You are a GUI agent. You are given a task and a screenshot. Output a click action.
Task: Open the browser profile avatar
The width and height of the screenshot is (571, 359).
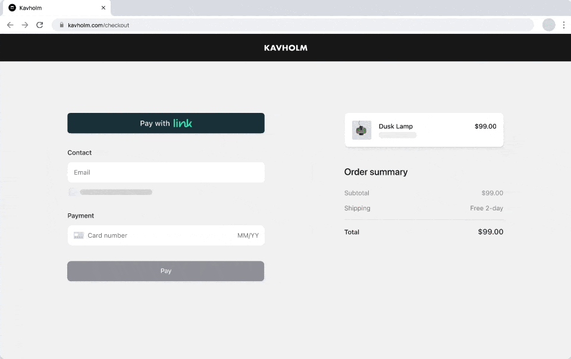[548, 25]
